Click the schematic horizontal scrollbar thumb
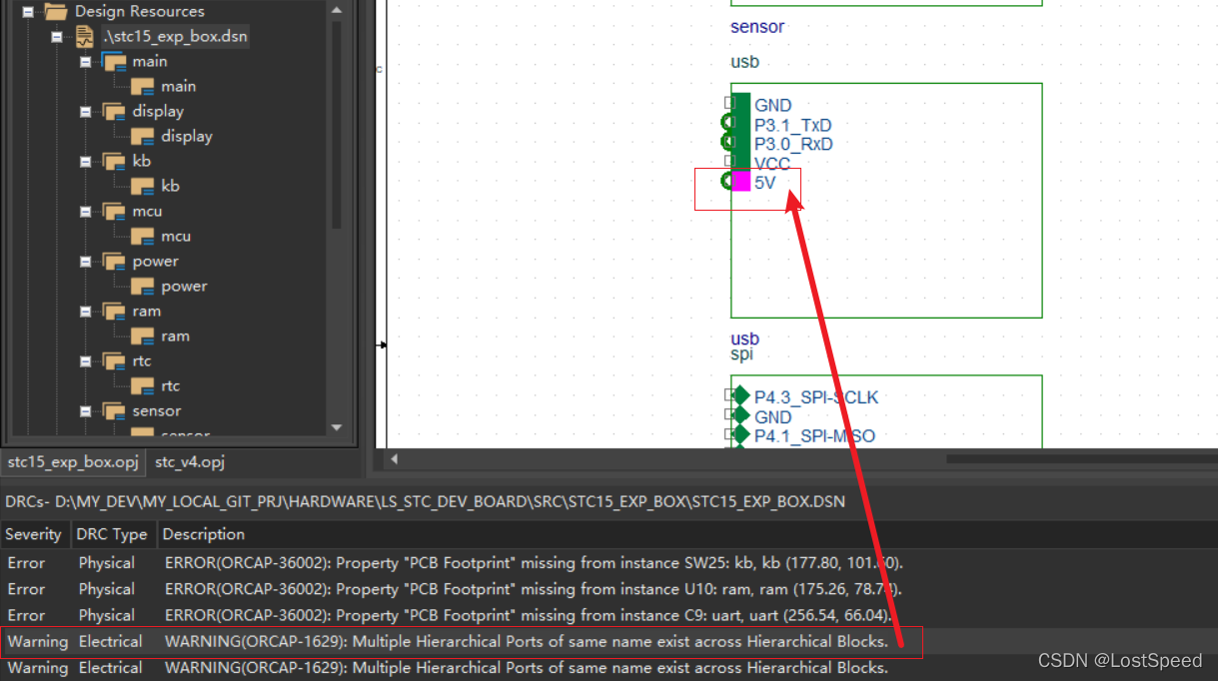The width and height of the screenshot is (1218, 681). pos(1081,459)
